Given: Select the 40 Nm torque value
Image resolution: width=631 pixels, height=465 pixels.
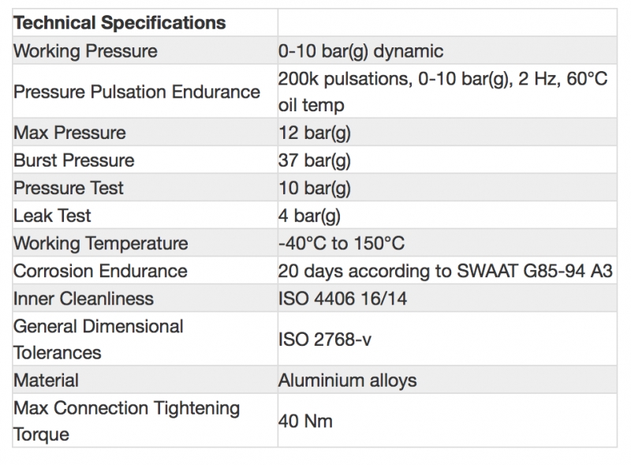Looking at the screenshot, I should point(305,421).
